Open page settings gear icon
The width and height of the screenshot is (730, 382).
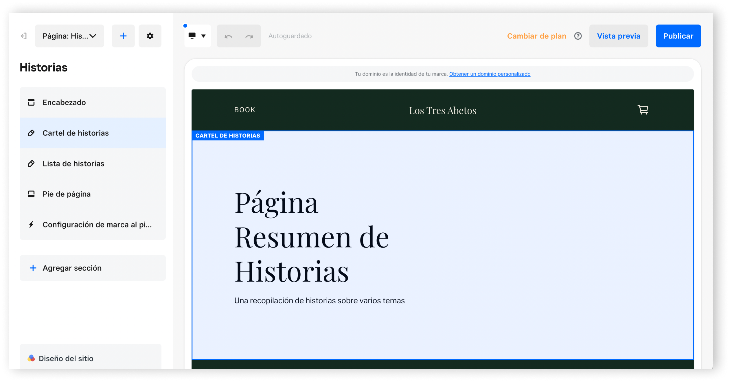point(150,36)
